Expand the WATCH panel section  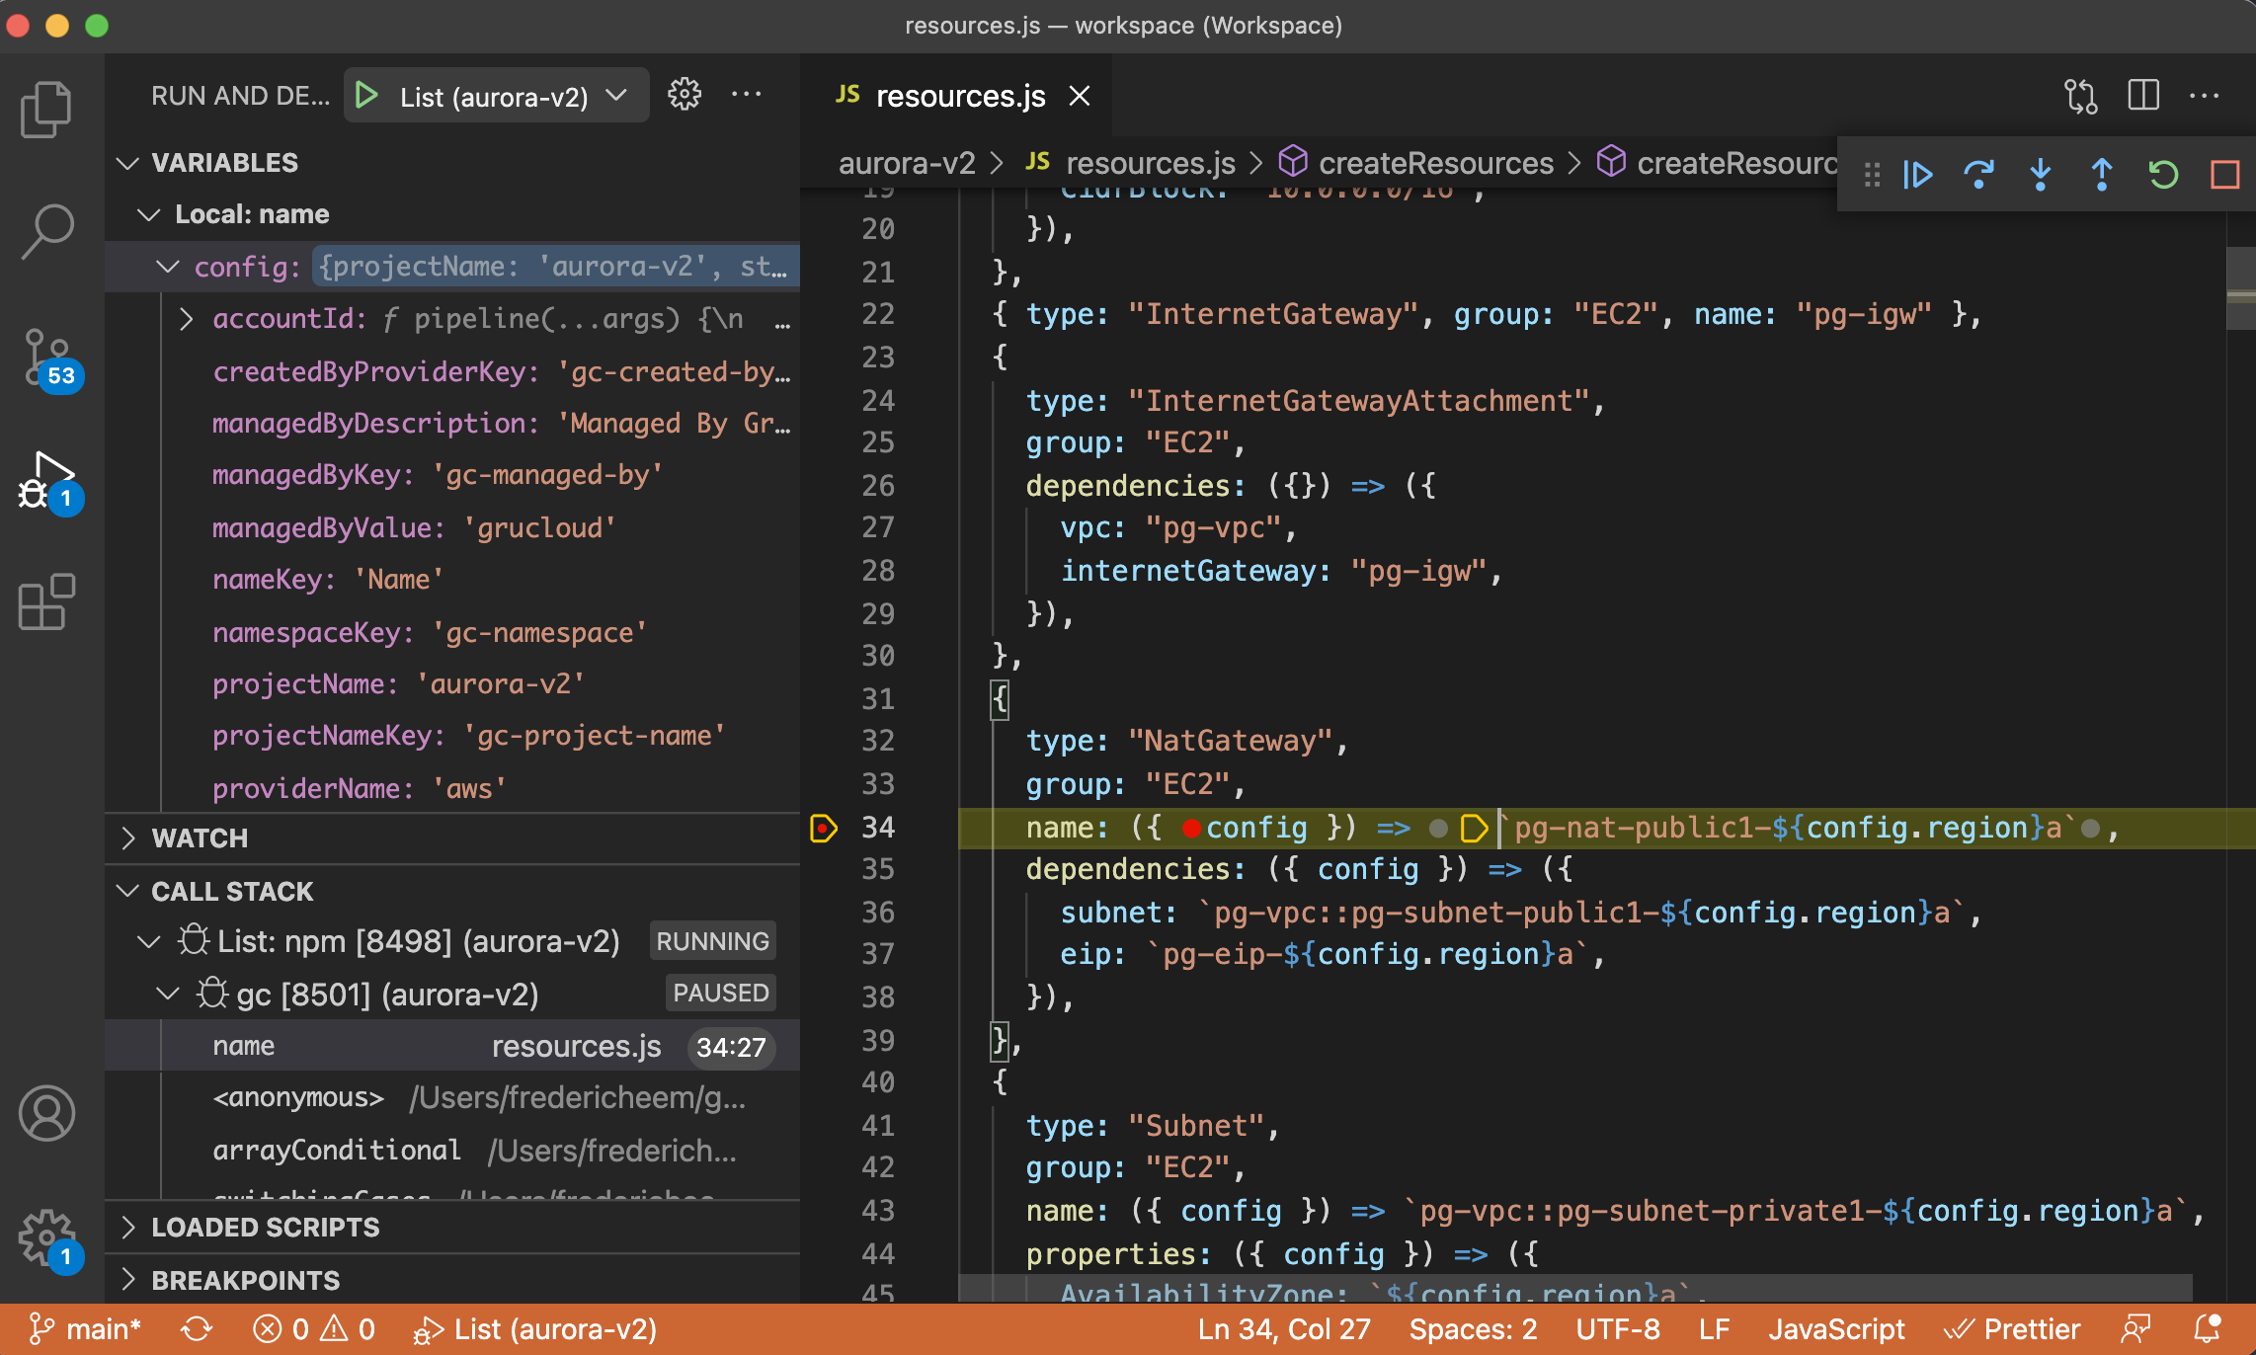(129, 837)
